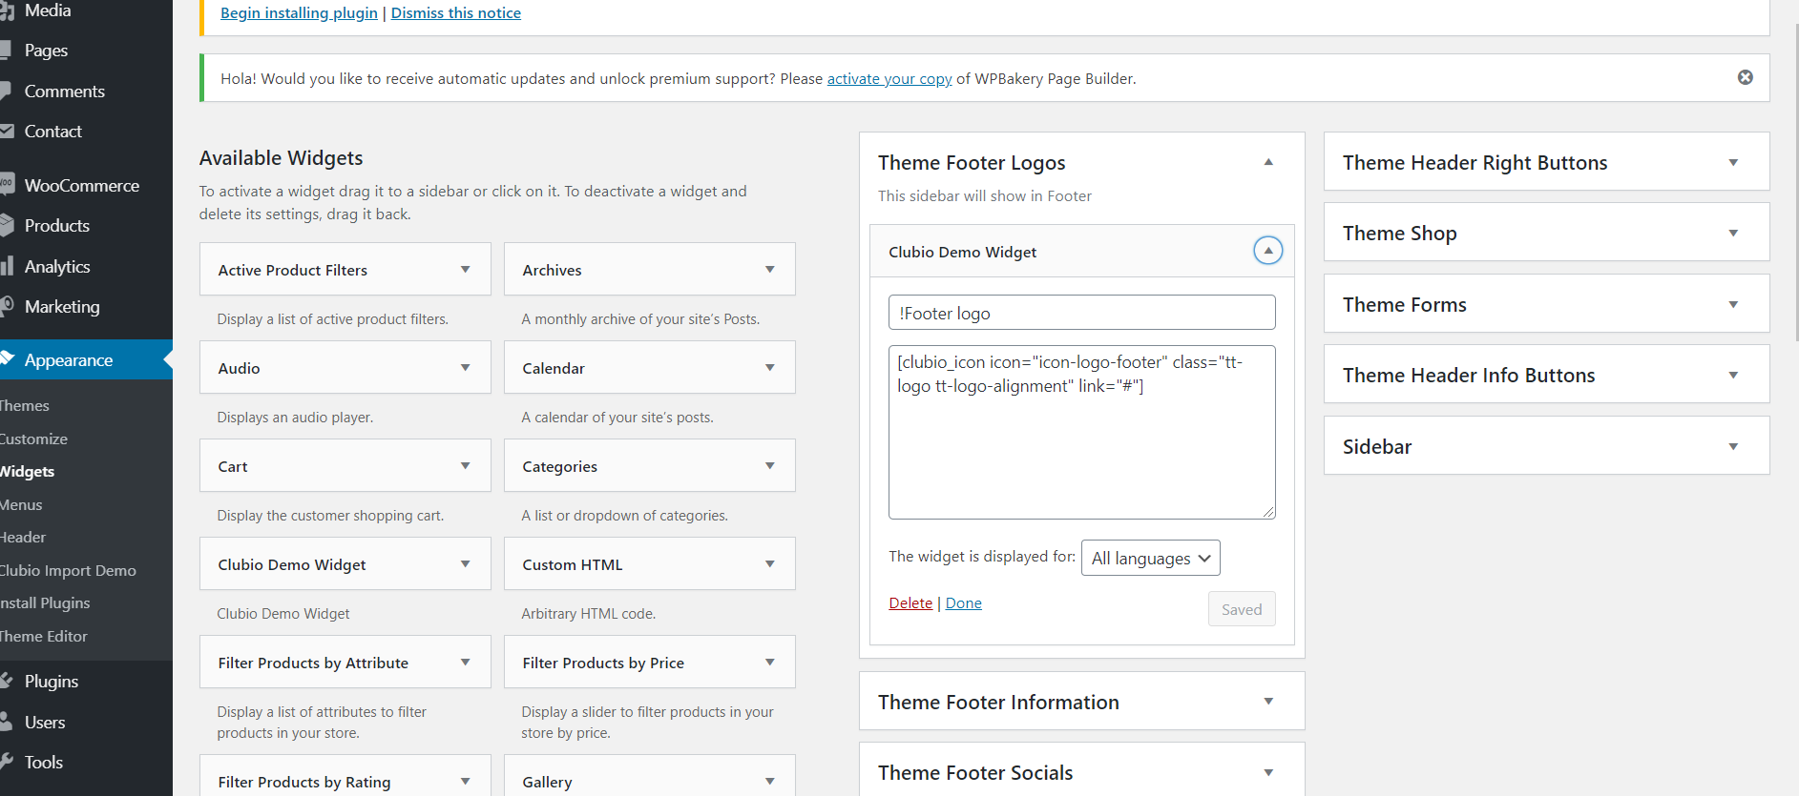Open Customize under Appearance
The image size is (1799, 796).
[x=34, y=439]
